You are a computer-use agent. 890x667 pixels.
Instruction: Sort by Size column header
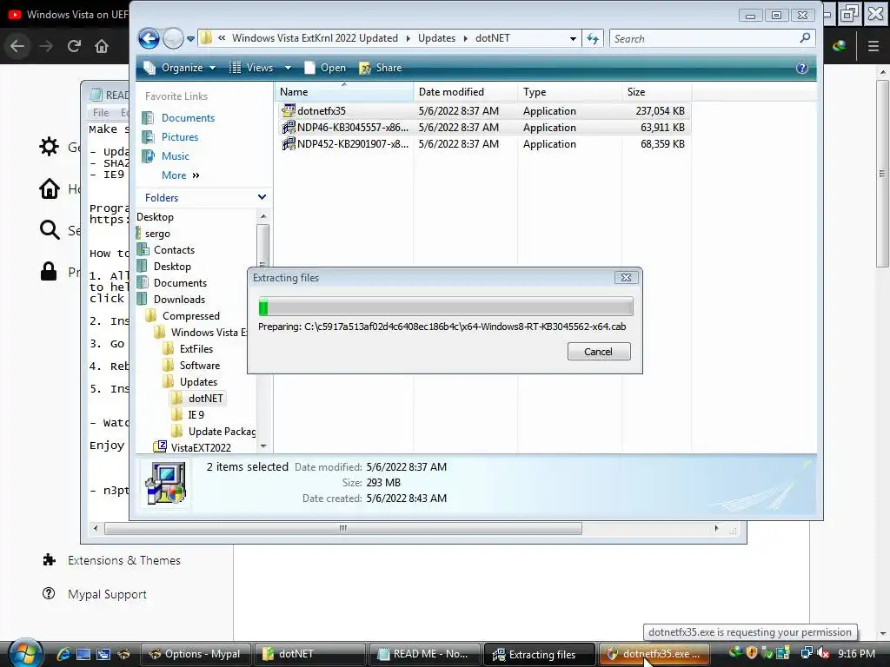(x=657, y=92)
